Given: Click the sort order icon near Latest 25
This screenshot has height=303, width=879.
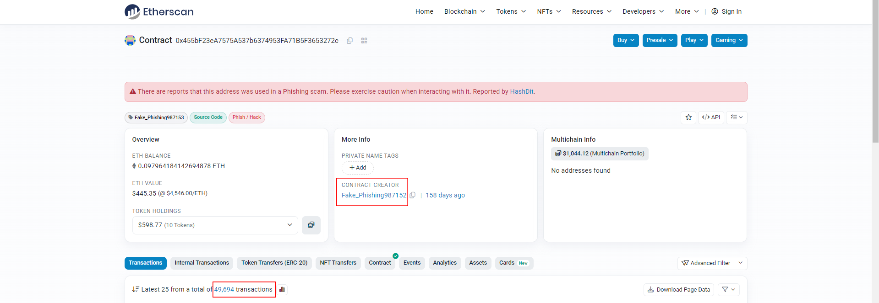Looking at the screenshot, I should click(x=136, y=289).
